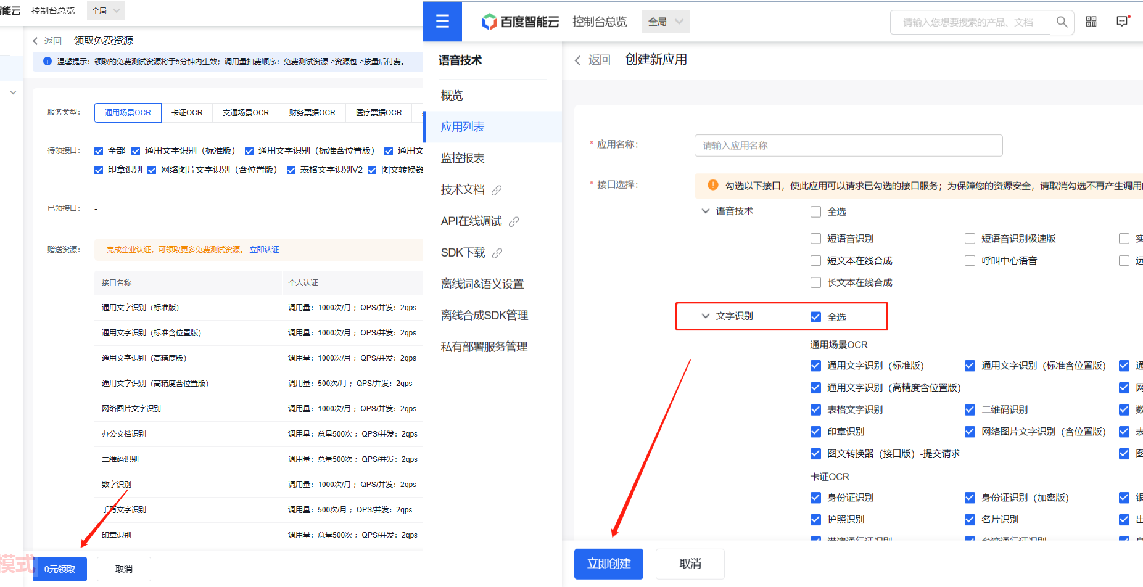
Task: Uncheck 护照识别 checkbox
Action: (x=815, y=520)
